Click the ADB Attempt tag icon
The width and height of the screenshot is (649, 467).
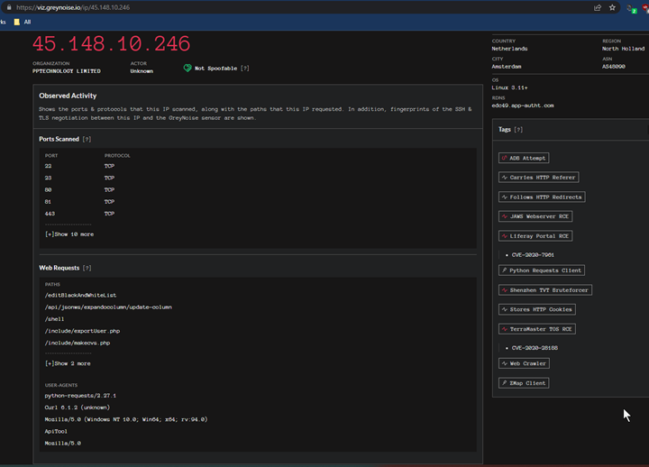tap(504, 158)
